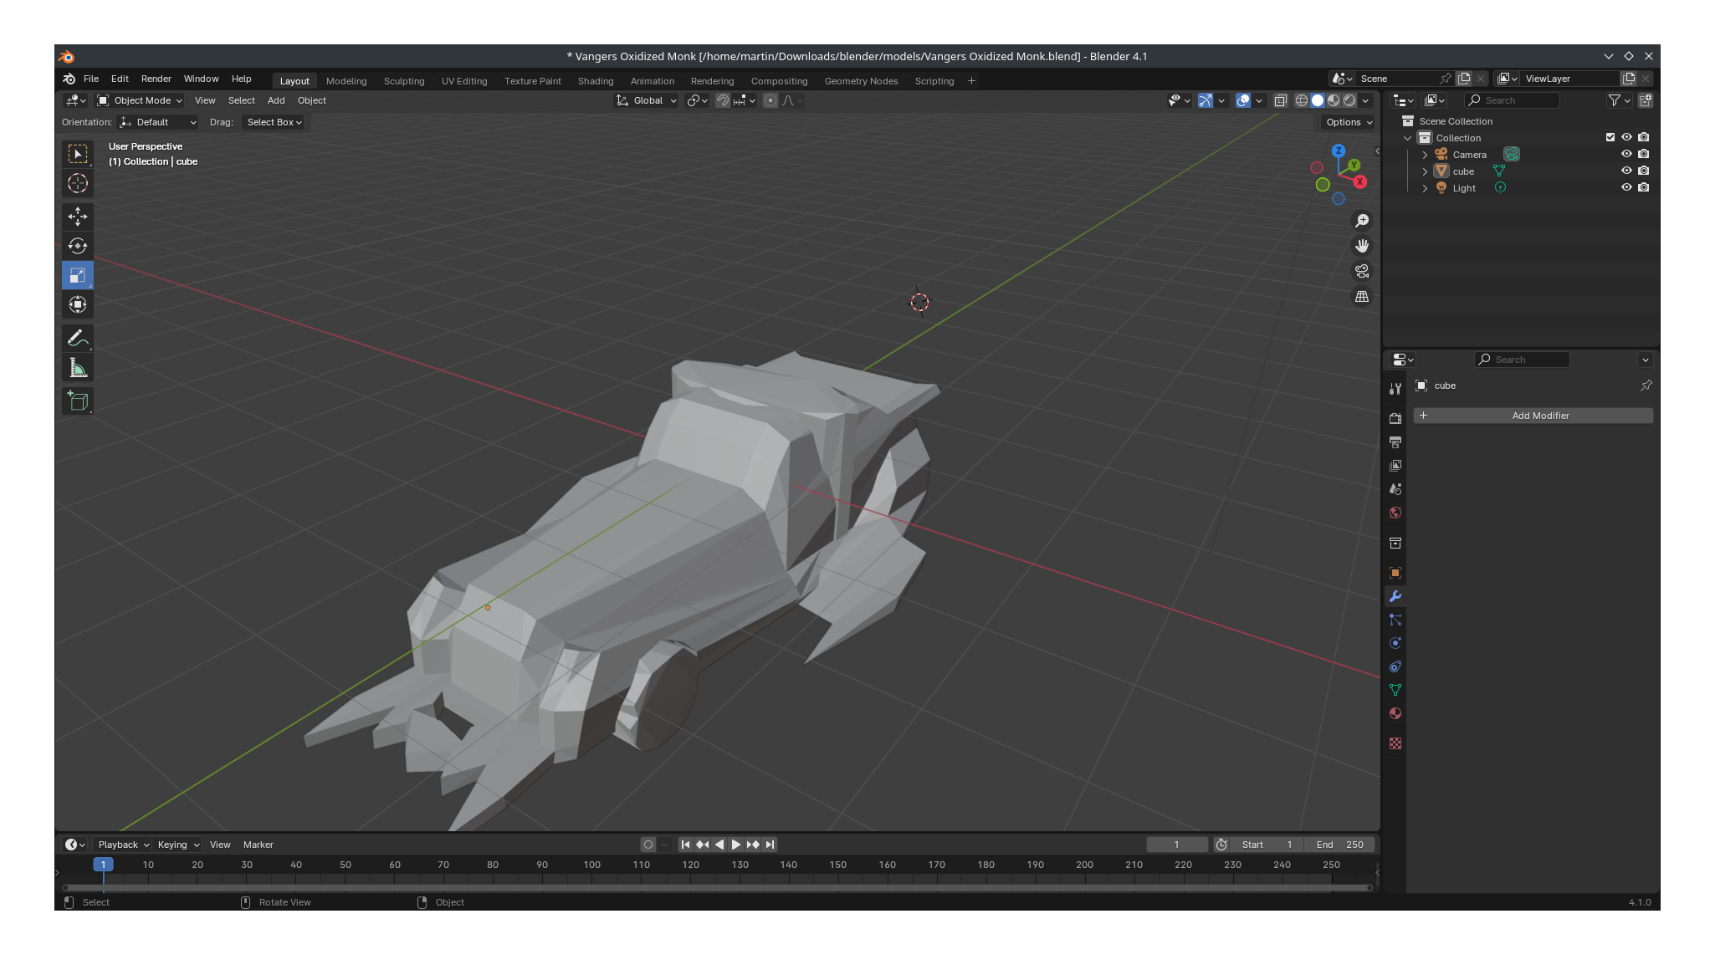Hide the Light object in viewport
The image size is (1715, 975).
point(1626,187)
